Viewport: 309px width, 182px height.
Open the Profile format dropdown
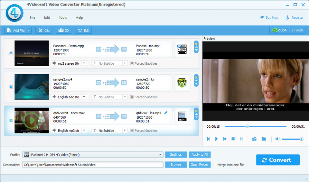click(x=160, y=155)
